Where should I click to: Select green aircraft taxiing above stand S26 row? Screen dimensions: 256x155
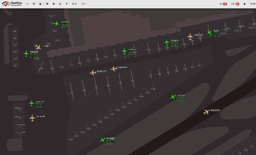(173, 97)
